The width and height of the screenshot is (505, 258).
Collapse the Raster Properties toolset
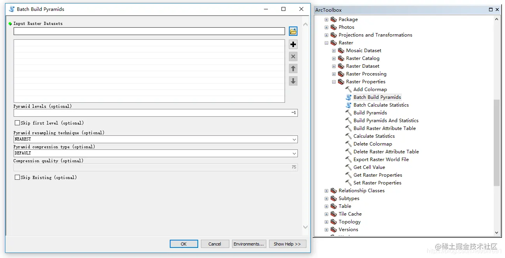(334, 82)
